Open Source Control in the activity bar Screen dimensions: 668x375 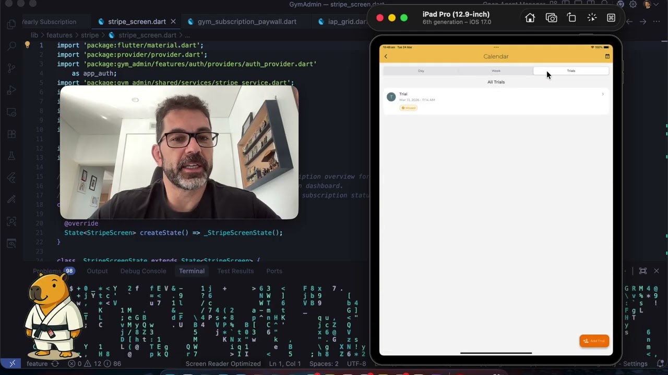click(11, 68)
